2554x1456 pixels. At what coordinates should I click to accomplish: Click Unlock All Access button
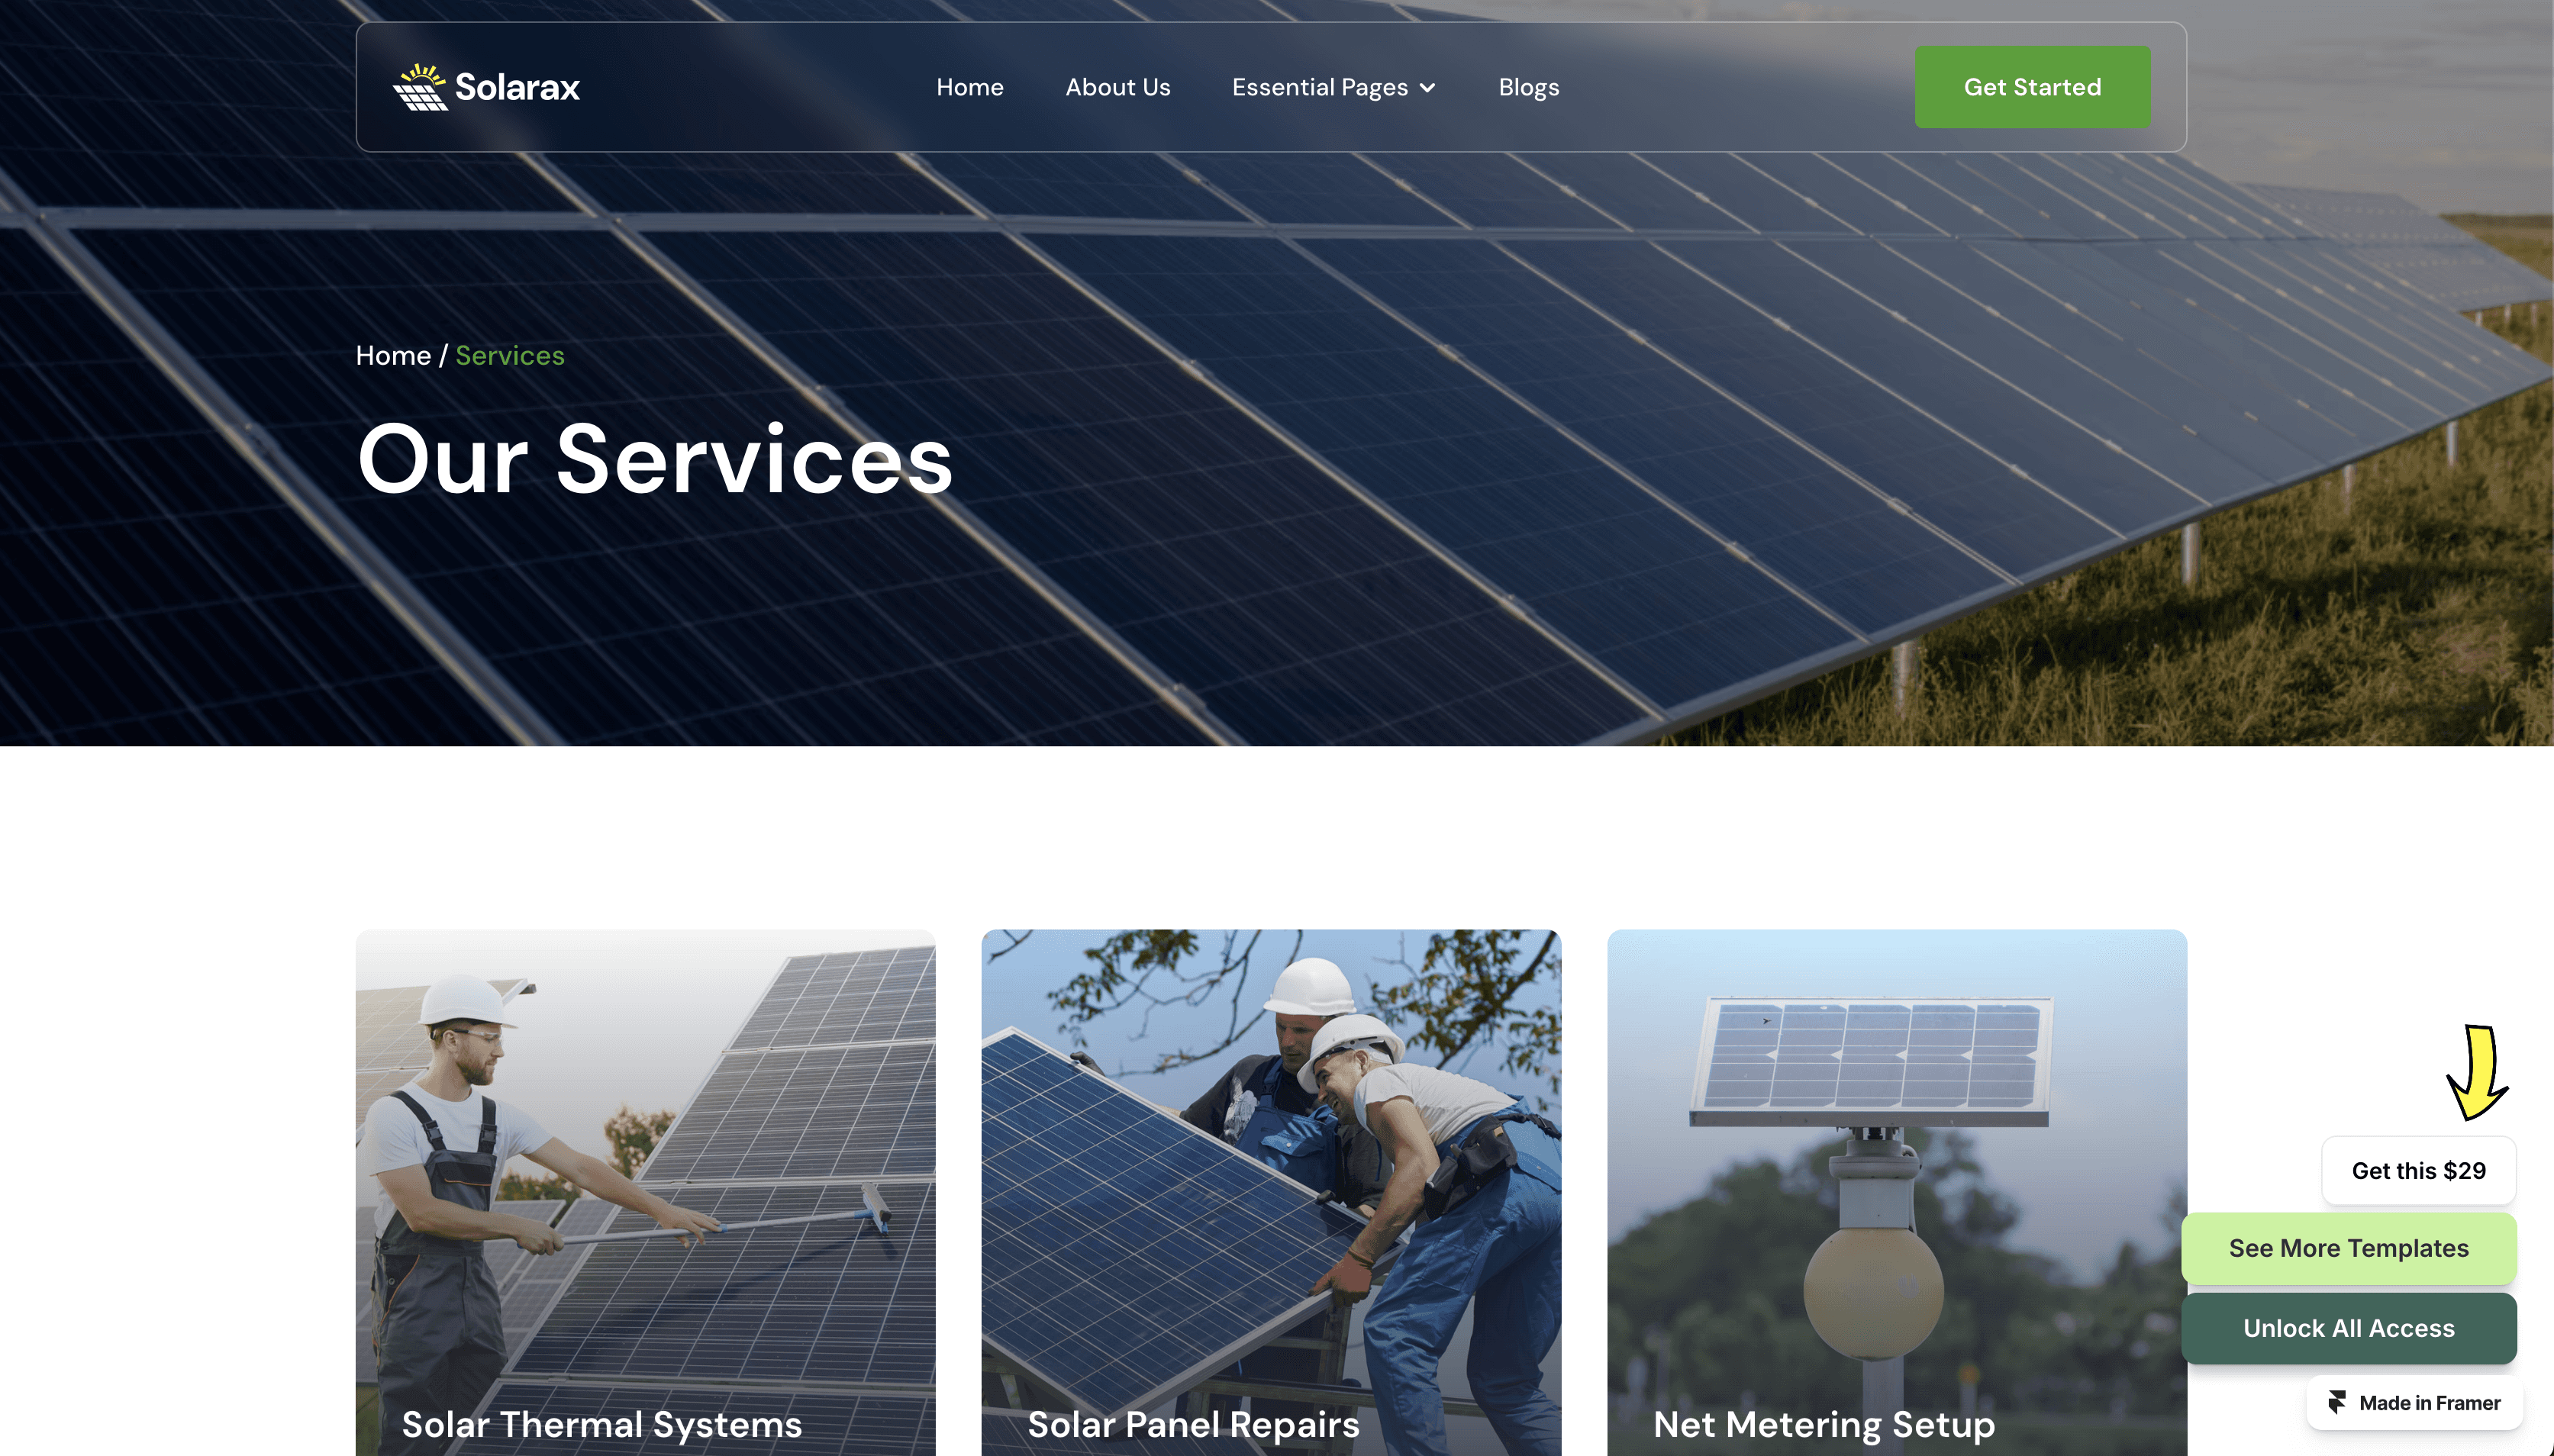click(2348, 1328)
